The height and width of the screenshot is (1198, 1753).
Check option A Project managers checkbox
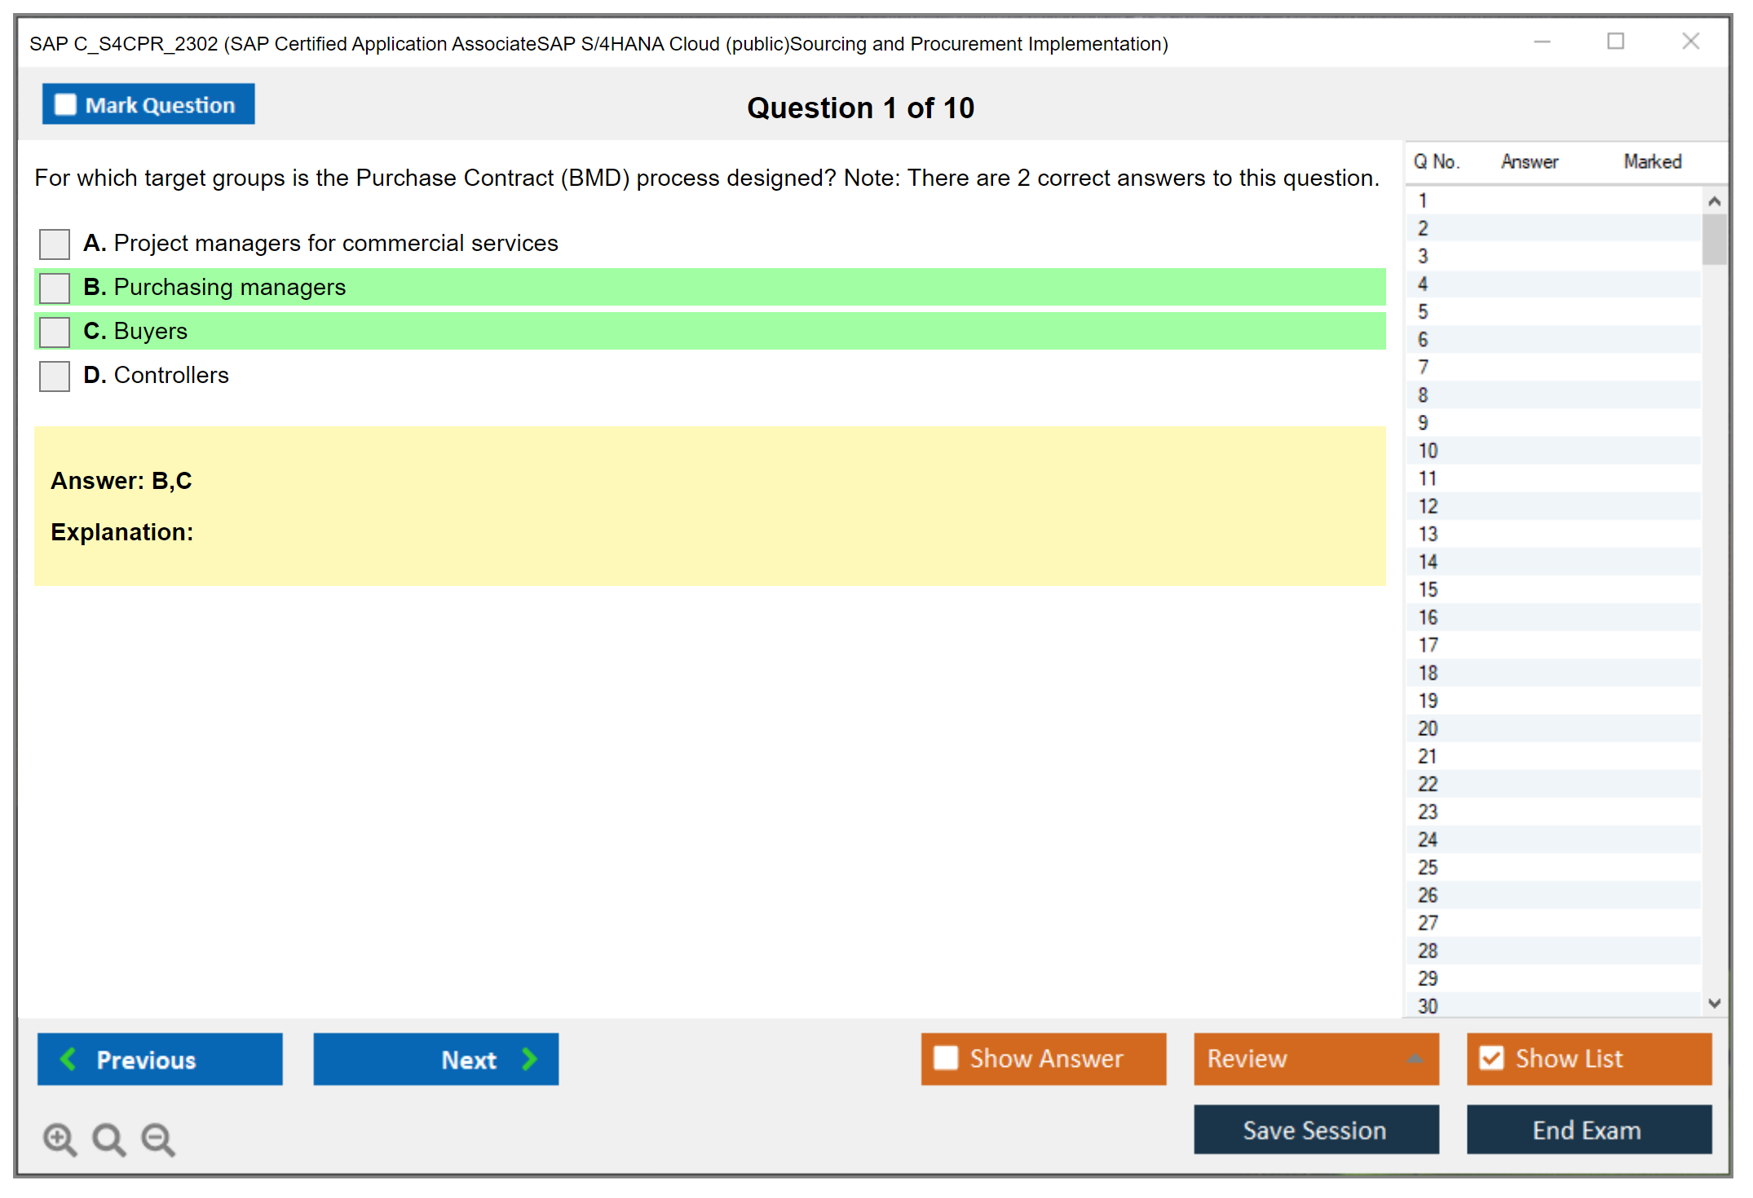[x=55, y=244]
